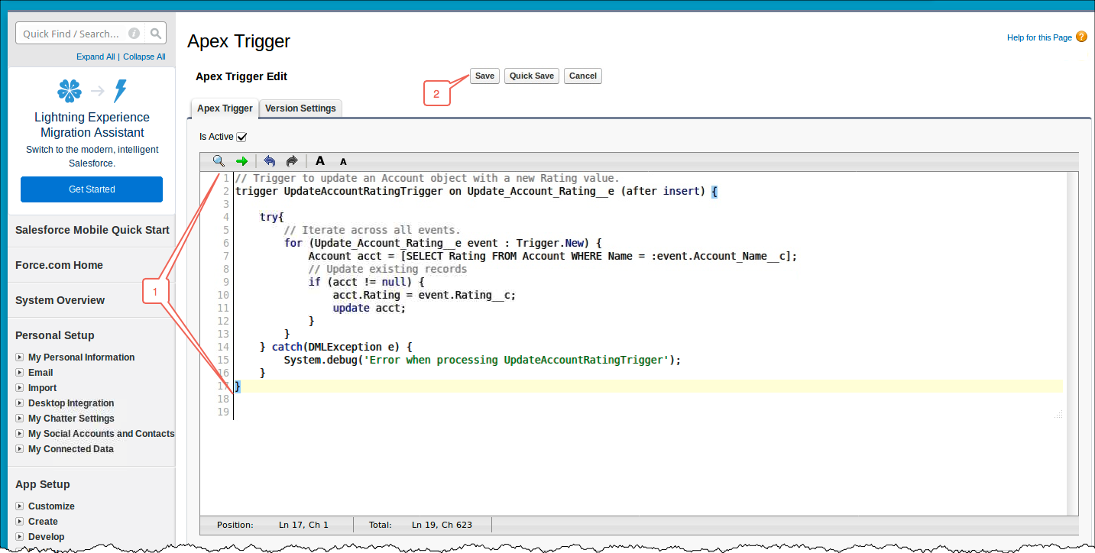Click the 'Ln 19, Ch 623' total readout
Image resolution: width=1095 pixels, height=553 pixels.
[x=442, y=526]
